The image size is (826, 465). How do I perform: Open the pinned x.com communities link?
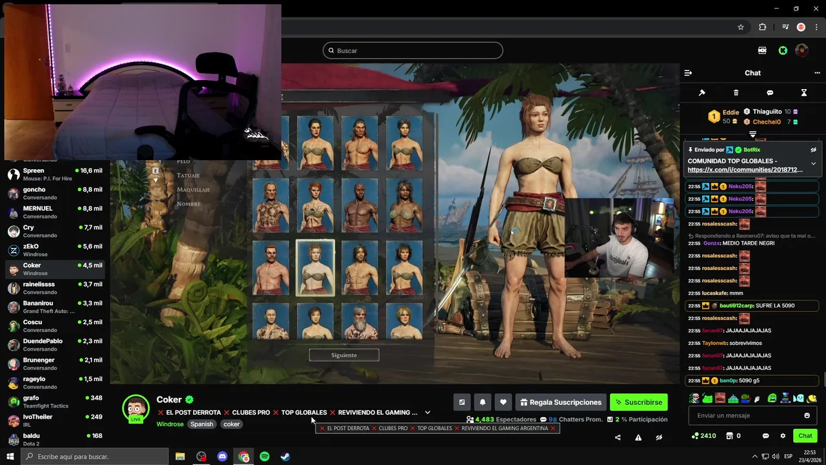[x=745, y=170]
